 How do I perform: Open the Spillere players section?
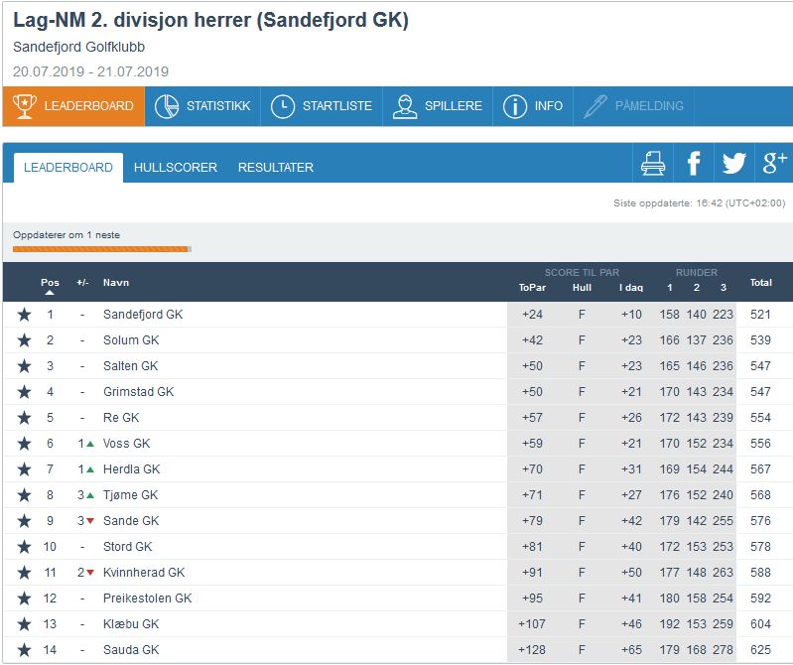436,106
